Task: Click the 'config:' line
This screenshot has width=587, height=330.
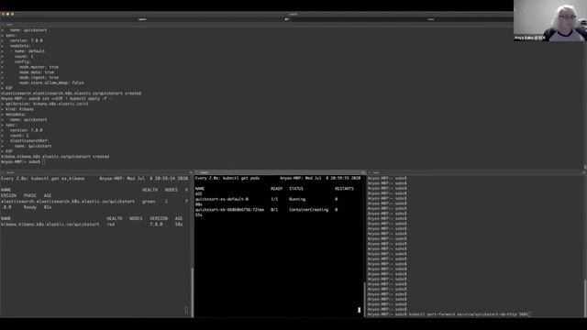Action: pos(22,61)
